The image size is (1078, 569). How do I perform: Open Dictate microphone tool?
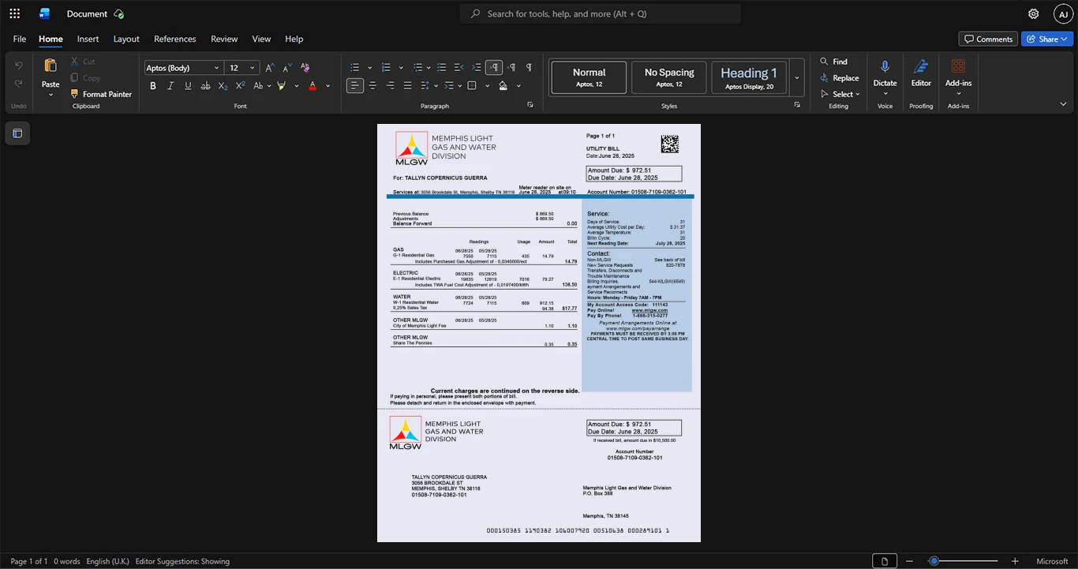(x=885, y=77)
